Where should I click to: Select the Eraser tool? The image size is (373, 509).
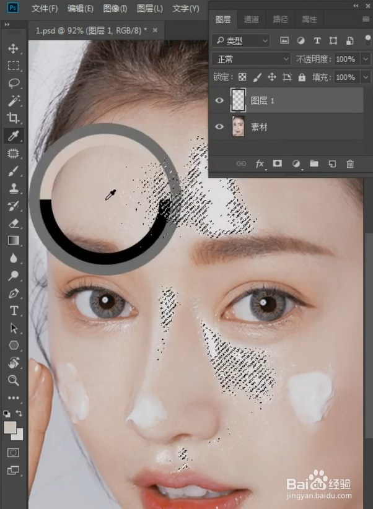tap(14, 224)
